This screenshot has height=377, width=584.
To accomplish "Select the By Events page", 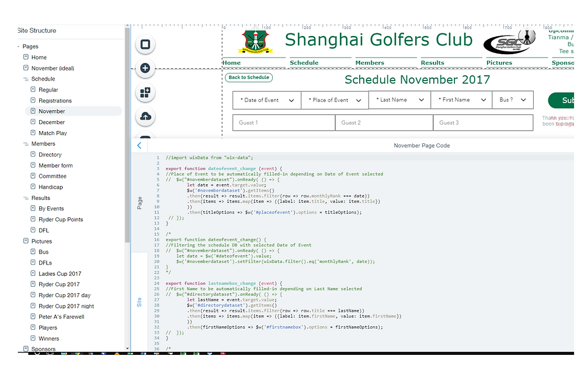I will 51,209.
